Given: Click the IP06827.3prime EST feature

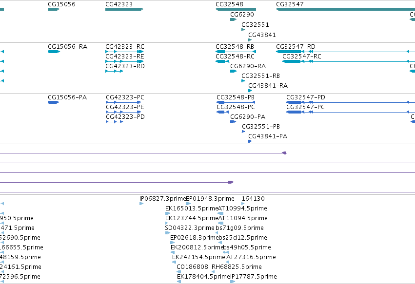Looking at the screenshot, I should (141, 204).
